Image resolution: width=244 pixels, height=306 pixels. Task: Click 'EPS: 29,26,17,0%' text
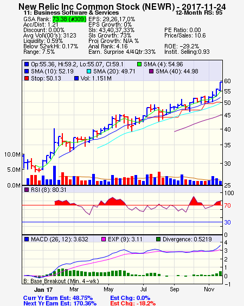tap(112, 19)
